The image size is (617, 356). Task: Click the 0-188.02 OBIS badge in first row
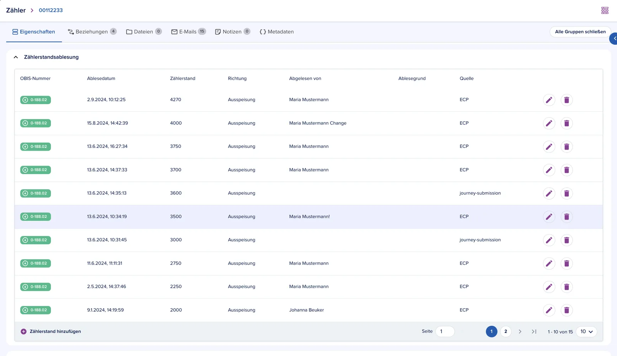35,100
